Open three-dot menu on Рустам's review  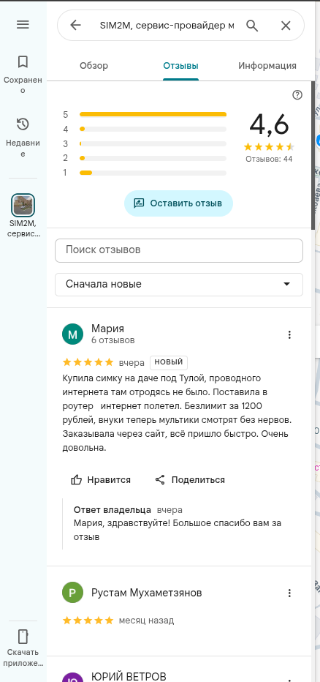(x=289, y=593)
